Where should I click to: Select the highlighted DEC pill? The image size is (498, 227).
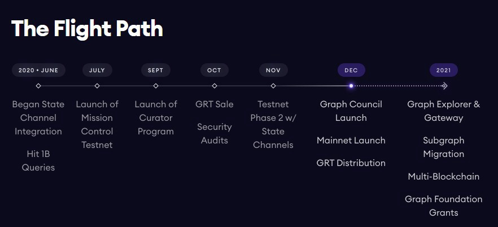(351, 70)
